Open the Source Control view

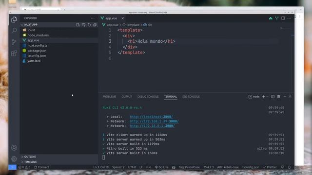14,42
